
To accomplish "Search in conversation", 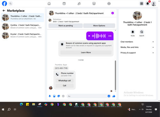I will click(x=142, y=32).
